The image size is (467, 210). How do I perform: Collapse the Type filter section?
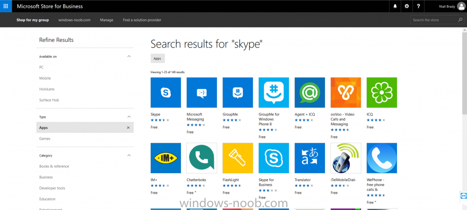[x=129, y=117]
